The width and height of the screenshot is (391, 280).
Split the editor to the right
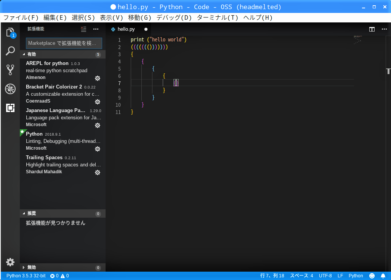click(372, 29)
